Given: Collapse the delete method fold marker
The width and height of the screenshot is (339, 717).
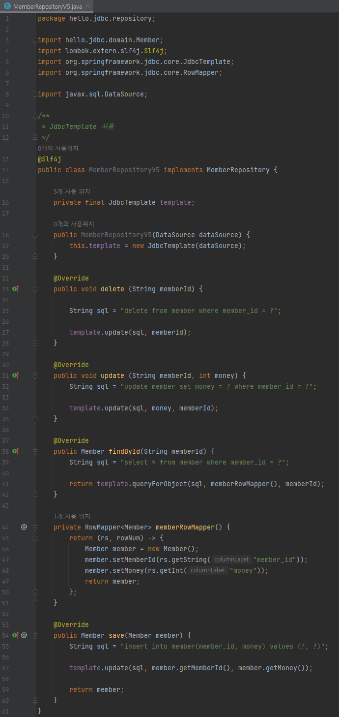Looking at the screenshot, I should 35,289.
